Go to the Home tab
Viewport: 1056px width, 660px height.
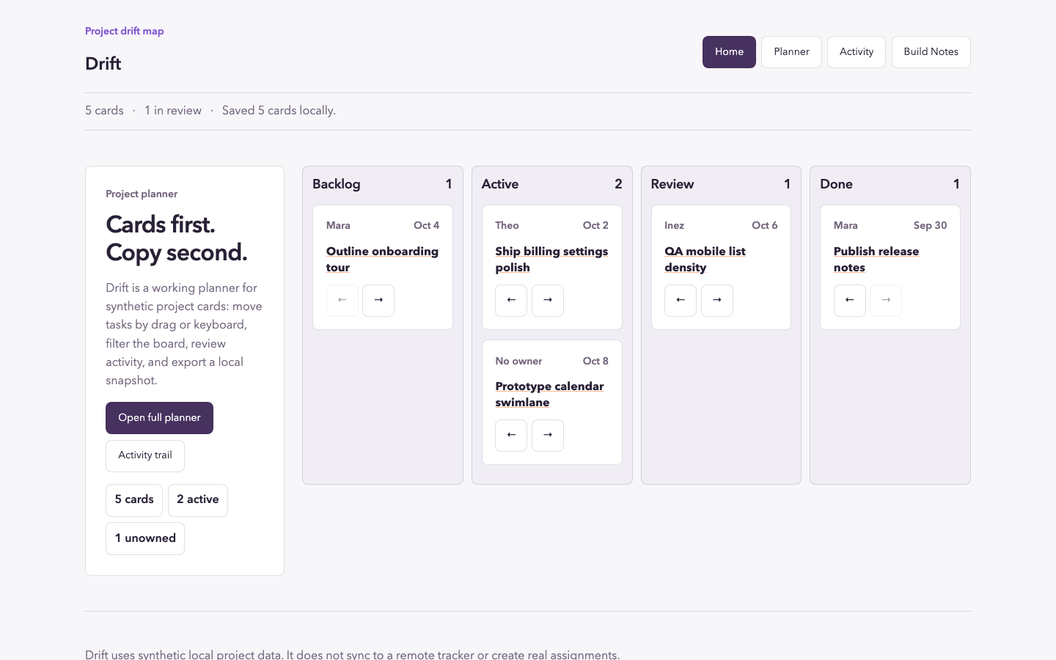[x=729, y=52]
